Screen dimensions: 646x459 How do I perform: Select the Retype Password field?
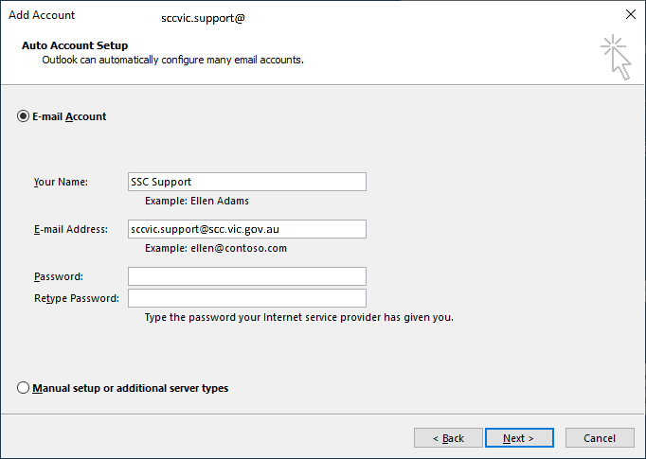point(246,298)
